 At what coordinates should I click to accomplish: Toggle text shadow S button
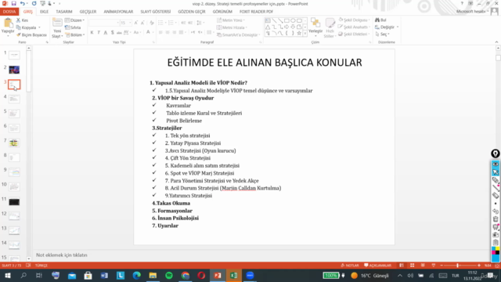click(x=113, y=32)
